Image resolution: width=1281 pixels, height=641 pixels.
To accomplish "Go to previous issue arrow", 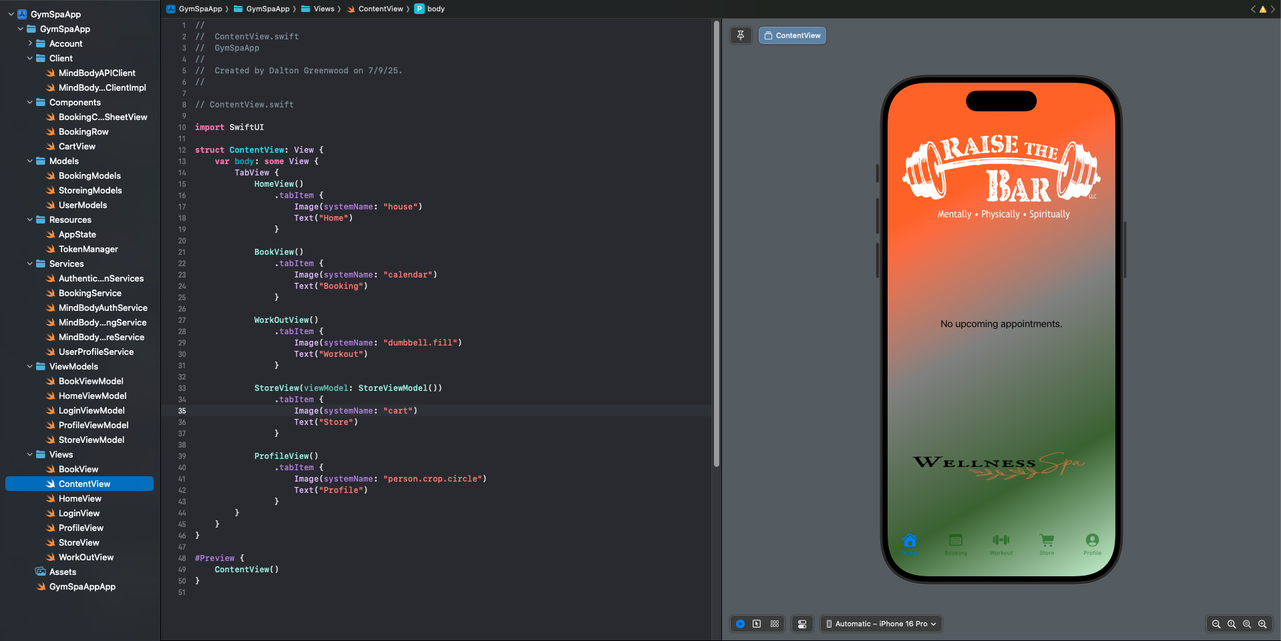I will [1253, 9].
